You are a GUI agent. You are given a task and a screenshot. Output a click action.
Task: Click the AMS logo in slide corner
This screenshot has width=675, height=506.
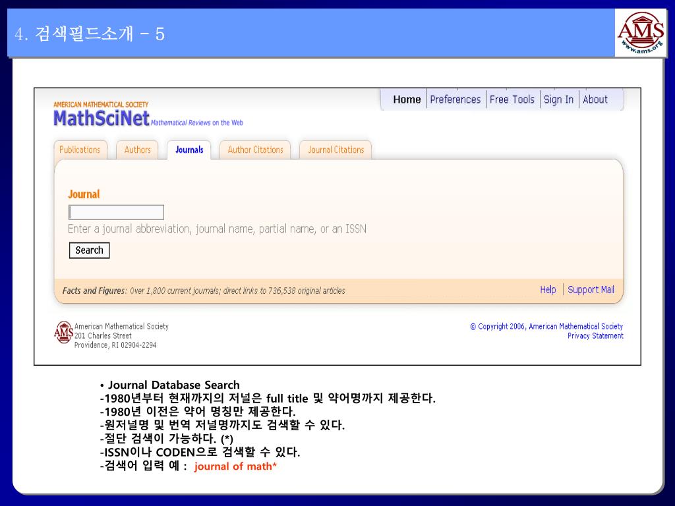[x=641, y=33]
